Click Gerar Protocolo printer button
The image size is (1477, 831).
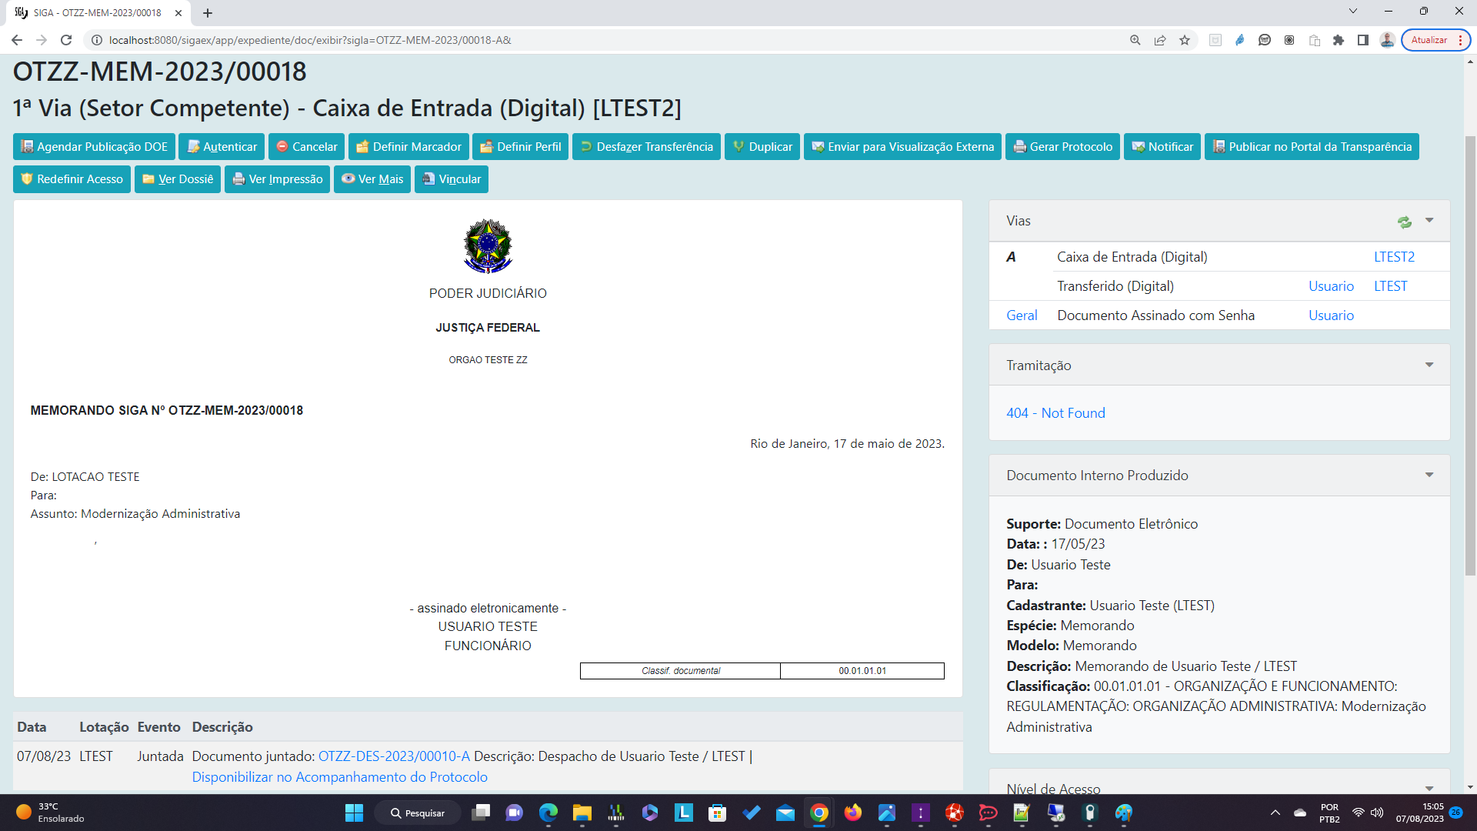(x=1062, y=147)
